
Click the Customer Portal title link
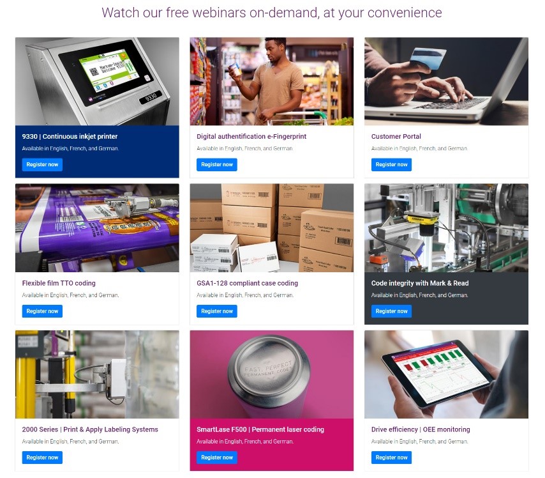[x=396, y=137]
